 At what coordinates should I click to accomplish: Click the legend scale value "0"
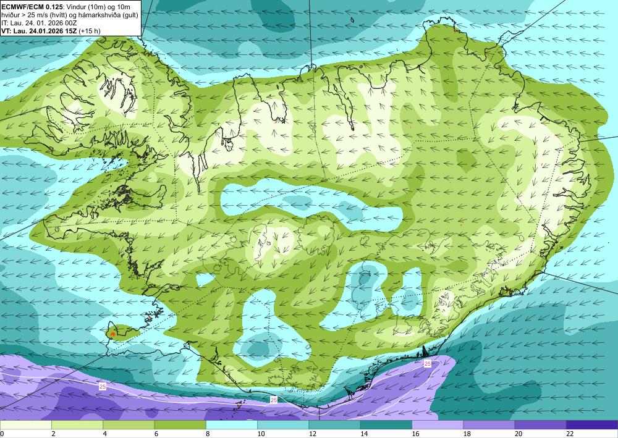click(x=2, y=434)
